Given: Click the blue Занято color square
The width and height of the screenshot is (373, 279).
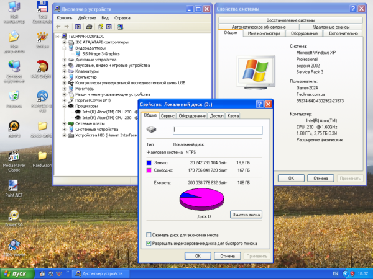Looking at the screenshot, I should [149, 162].
